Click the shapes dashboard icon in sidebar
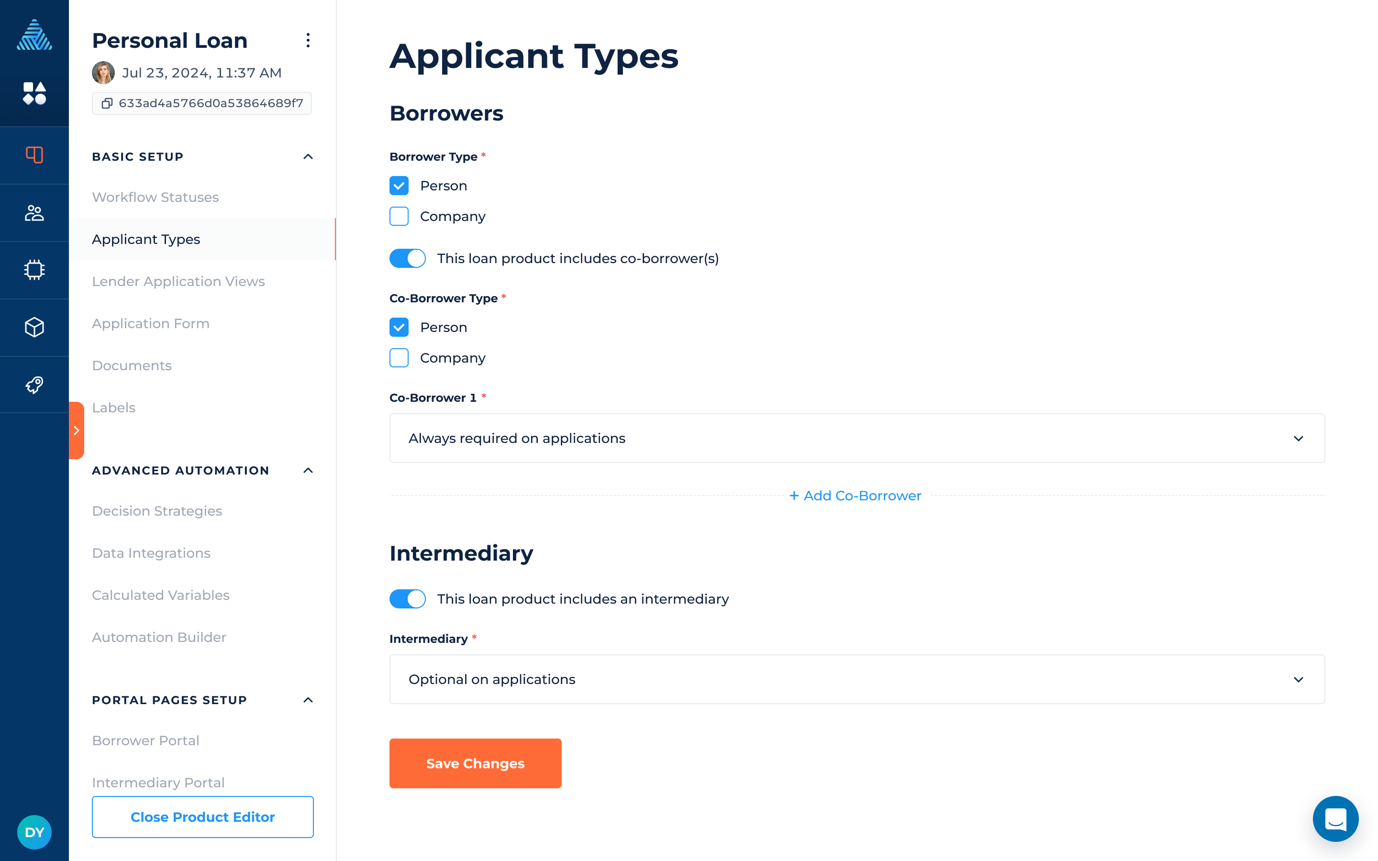1378x861 pixels. (x=34, y=93)
